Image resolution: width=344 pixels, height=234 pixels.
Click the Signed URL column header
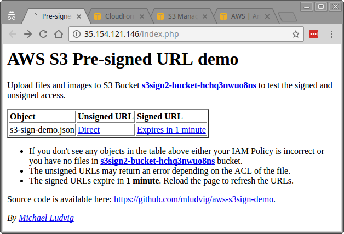pyautogui.click(x=171, y=117)
